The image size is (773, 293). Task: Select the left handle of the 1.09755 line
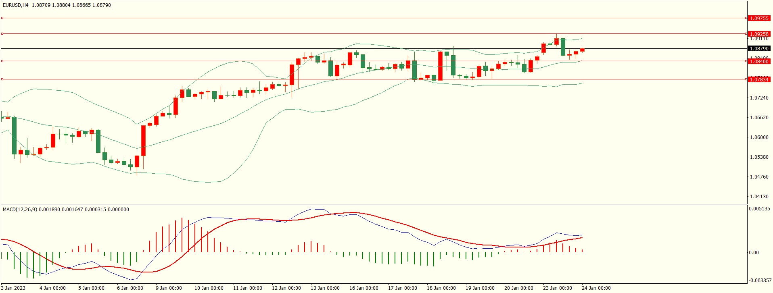coord(2,18)
